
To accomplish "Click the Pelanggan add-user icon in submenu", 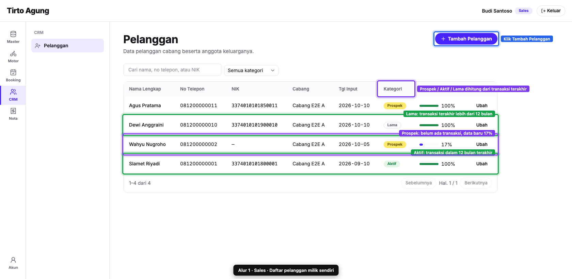I will (x=38, y=46).
